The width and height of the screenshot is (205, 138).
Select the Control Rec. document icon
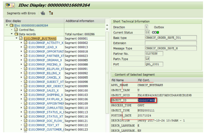[16, 29]
